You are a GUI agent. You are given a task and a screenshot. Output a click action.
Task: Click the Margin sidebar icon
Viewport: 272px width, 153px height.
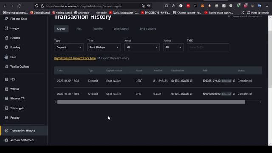[x=6, y=28]
